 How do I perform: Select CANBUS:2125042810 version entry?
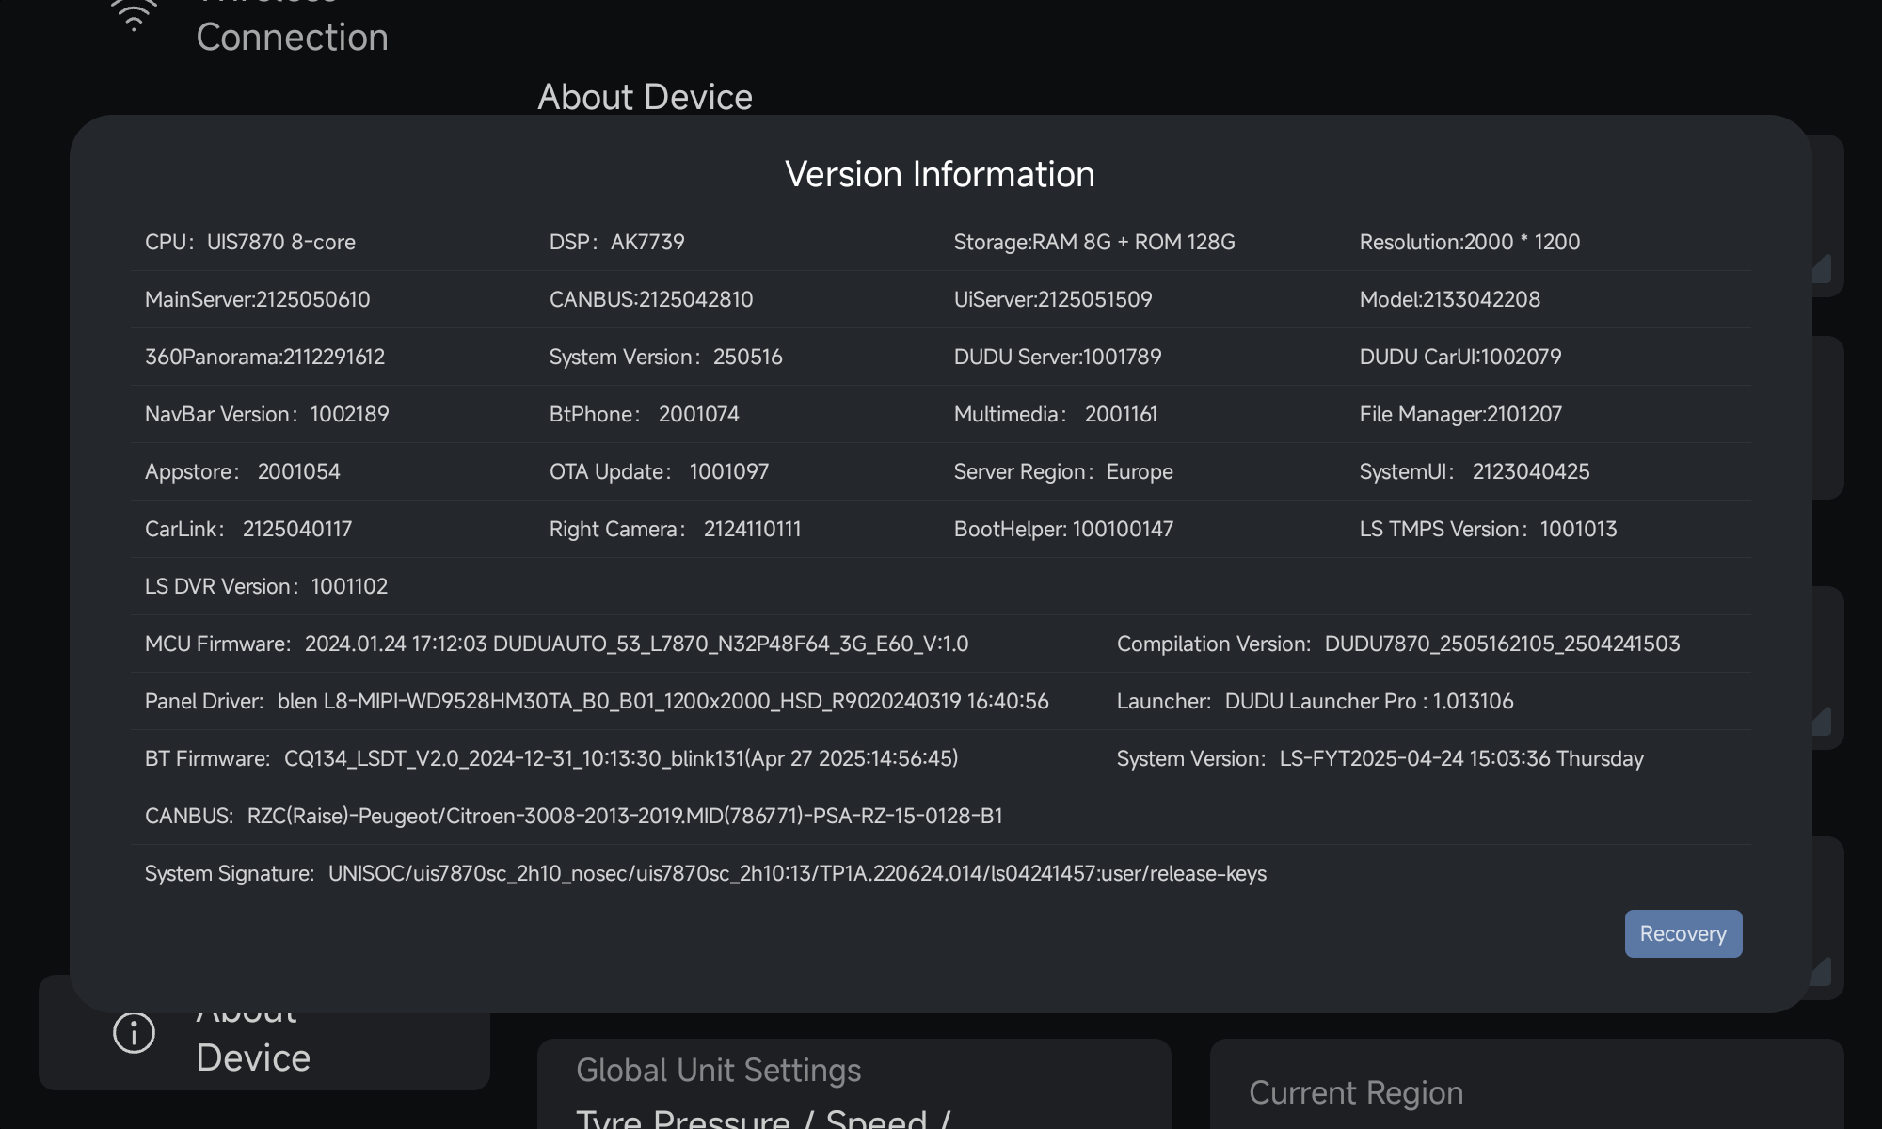coord(651,299)
